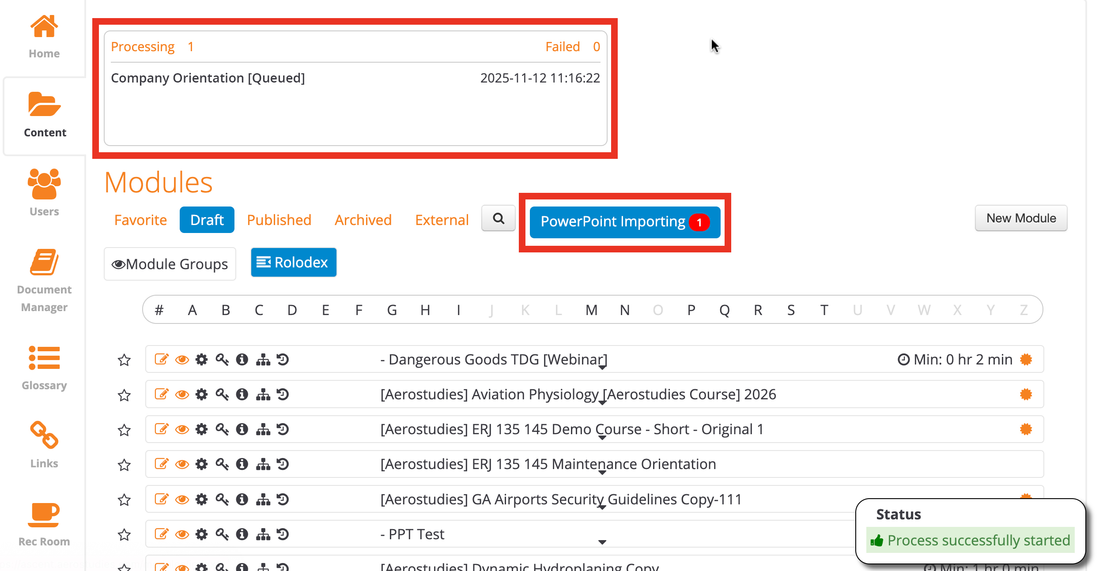Image resolution: width=1103 pixels, height=571 pixels.
Task: Expand Dangerous Goods TDG row dropdown arrow
Action: pyautogui.click(x=602, y=368)
